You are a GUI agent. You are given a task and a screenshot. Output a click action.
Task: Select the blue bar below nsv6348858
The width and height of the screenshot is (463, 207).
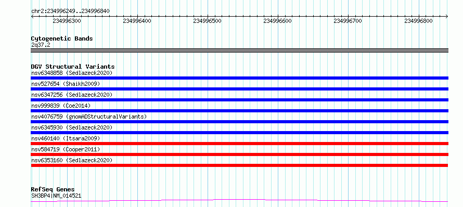point(239,78)
